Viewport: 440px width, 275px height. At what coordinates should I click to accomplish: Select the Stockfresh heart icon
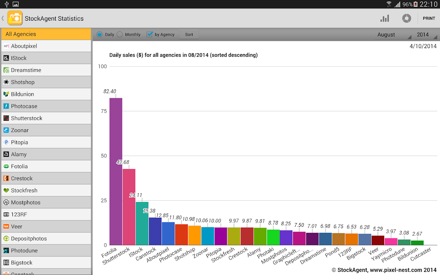[x=6, y=190]
